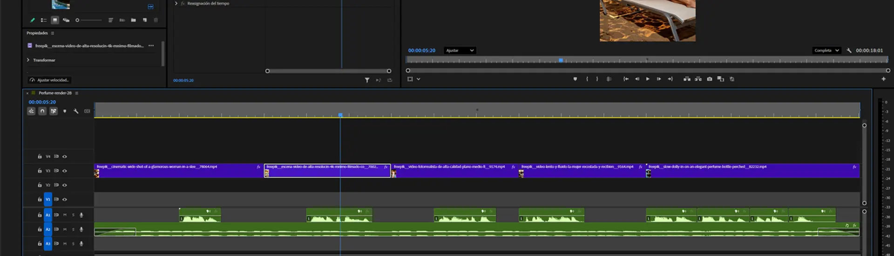This screenshot has width=894, height=256.
Task: Click the mark out button
Action: click(x=597, y=79)
